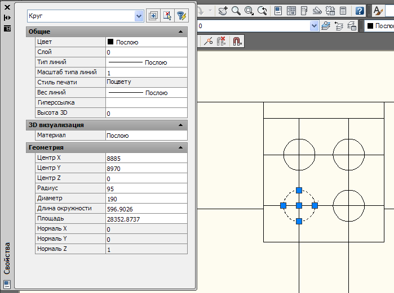Activate the Pan hand tool
This screenshot has width=394, height=293.
(223, 11)
